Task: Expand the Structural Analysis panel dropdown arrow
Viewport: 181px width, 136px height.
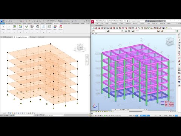Action: click(61, 32)
